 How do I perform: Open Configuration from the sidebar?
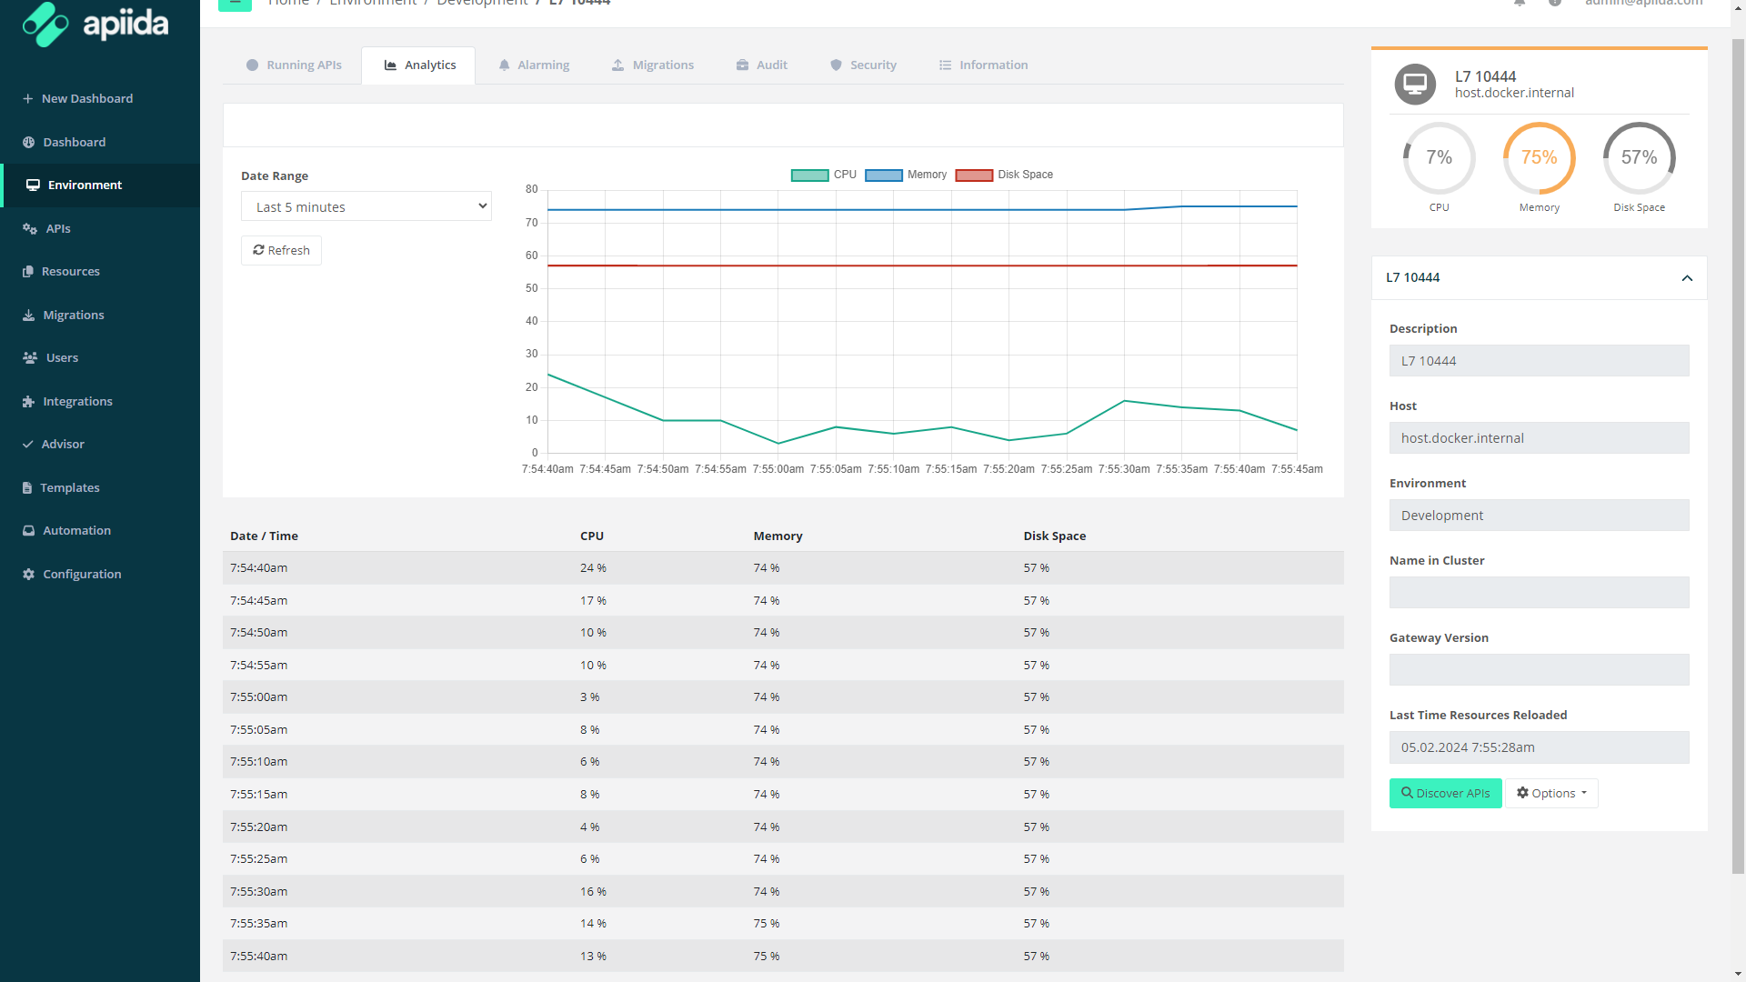82,574
